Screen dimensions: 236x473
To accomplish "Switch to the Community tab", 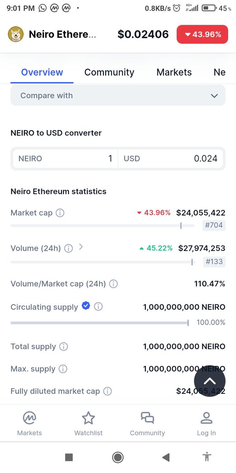I will coord(109,72).
